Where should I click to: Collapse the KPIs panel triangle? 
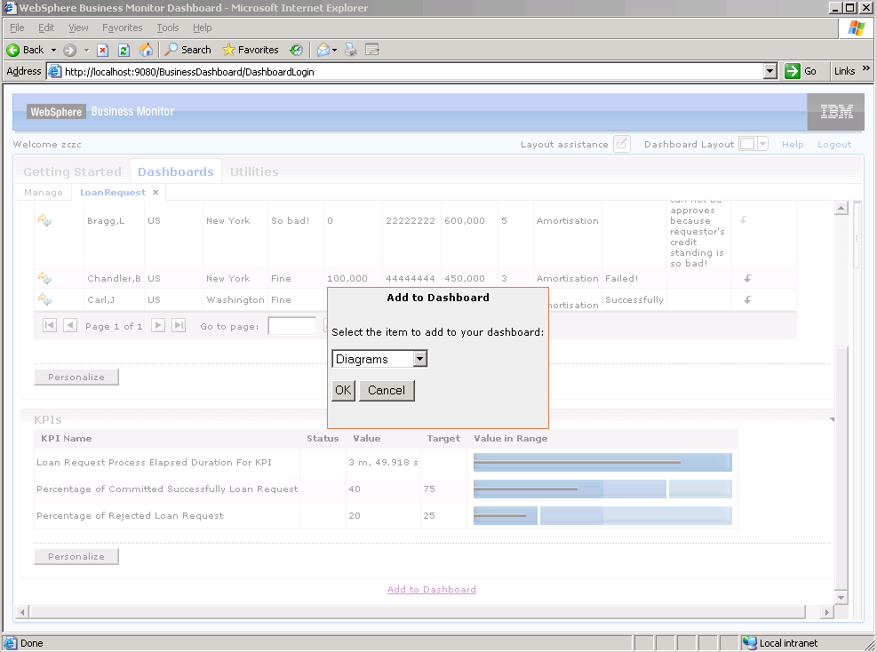tap(833, 419)
